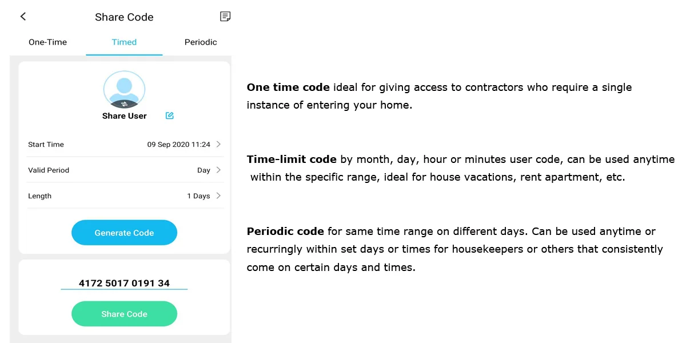Tap the 1 Days length value
This screenshot has width=686, height=343.
pos(198,196)
